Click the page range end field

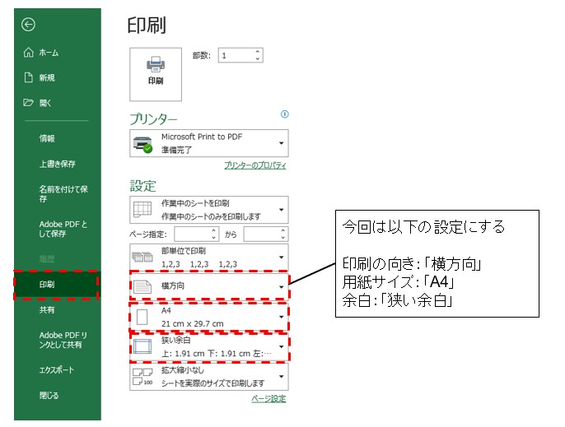(262, 234)
